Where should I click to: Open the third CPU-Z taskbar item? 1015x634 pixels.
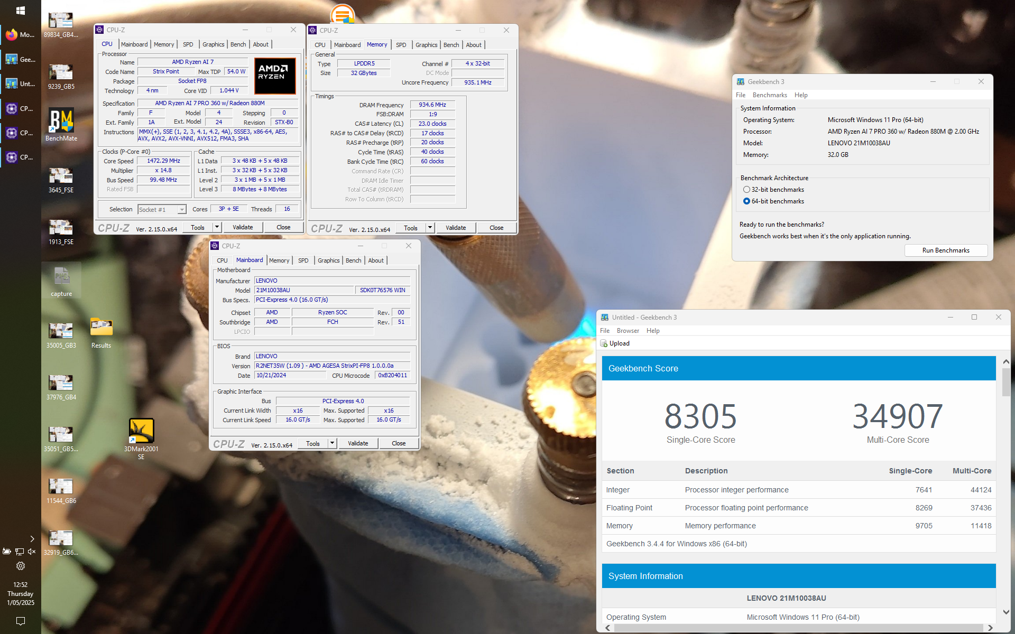pyautogui.click(x=20, y=157)
